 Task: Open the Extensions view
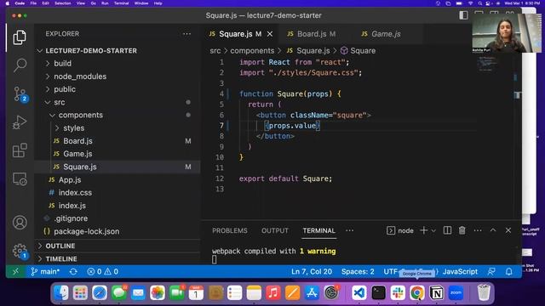pyautogui.click(x=20, y=150)
